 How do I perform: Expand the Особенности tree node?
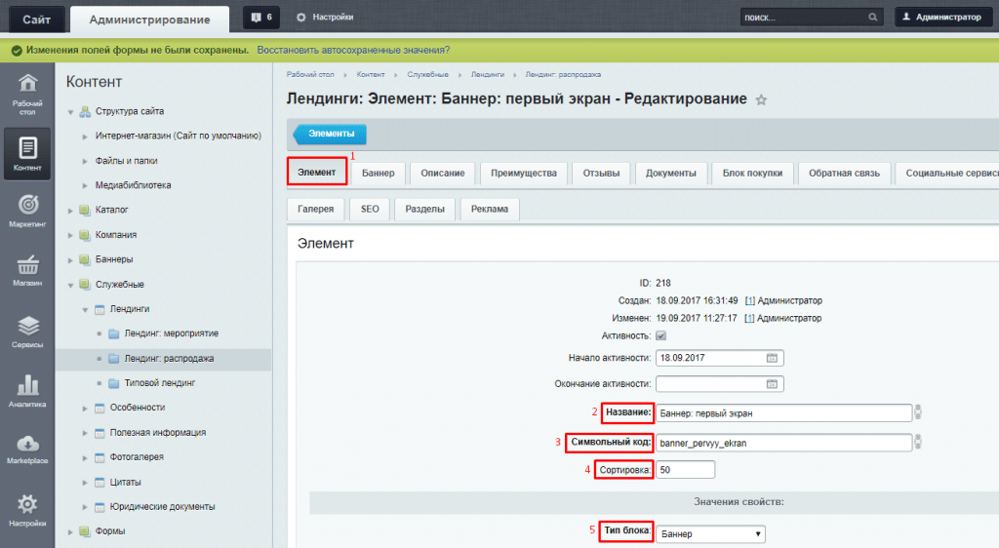pyautogui.click(x=85, y=408)
